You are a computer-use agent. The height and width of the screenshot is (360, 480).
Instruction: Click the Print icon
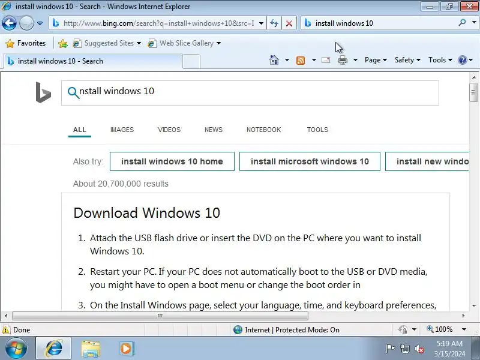(342, 60)
